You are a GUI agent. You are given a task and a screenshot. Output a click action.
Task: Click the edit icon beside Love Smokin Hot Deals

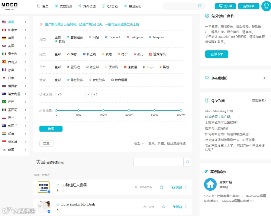pos(58,205)
